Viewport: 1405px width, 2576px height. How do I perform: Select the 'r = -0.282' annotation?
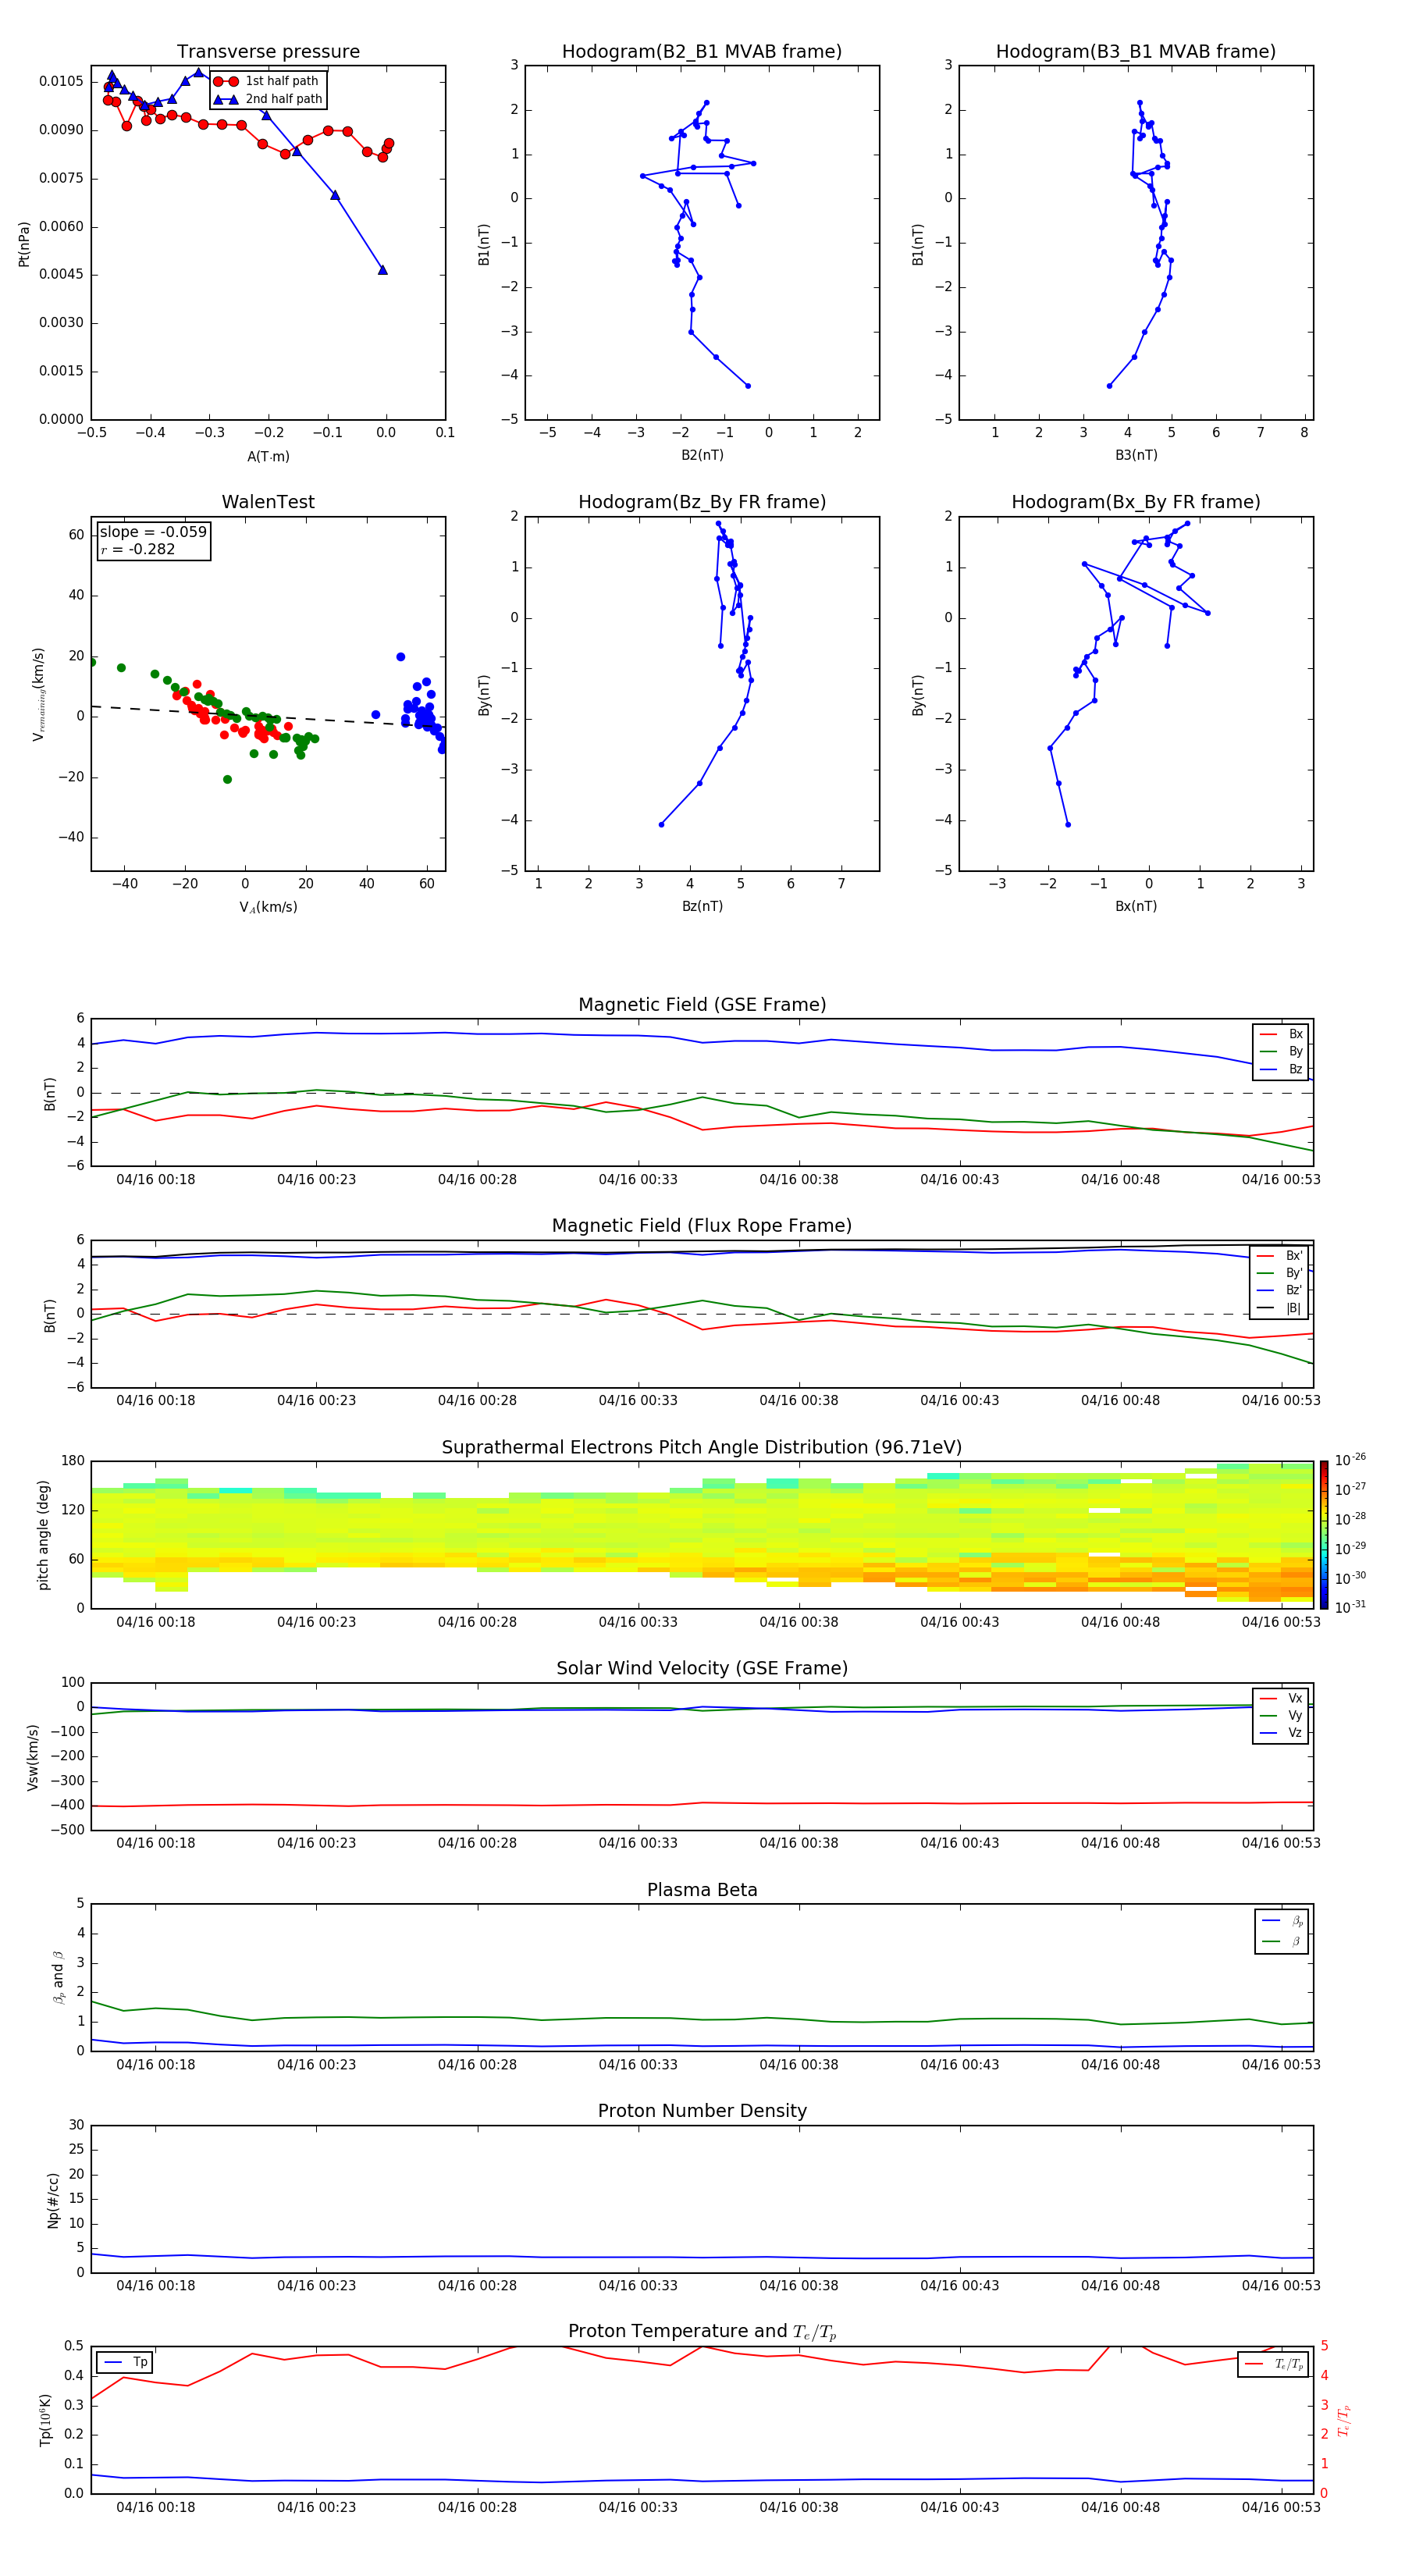coord(137,549)
